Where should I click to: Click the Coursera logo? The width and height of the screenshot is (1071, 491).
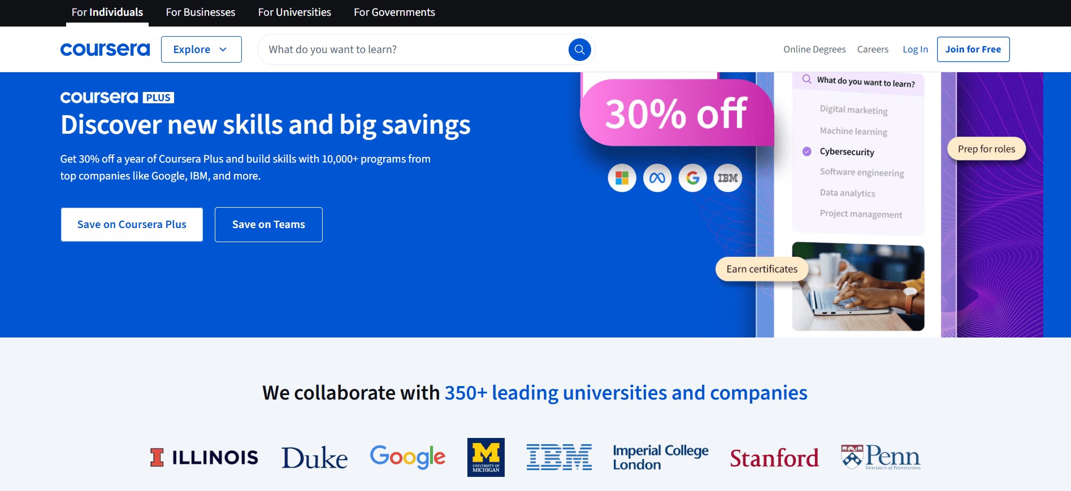105,49
